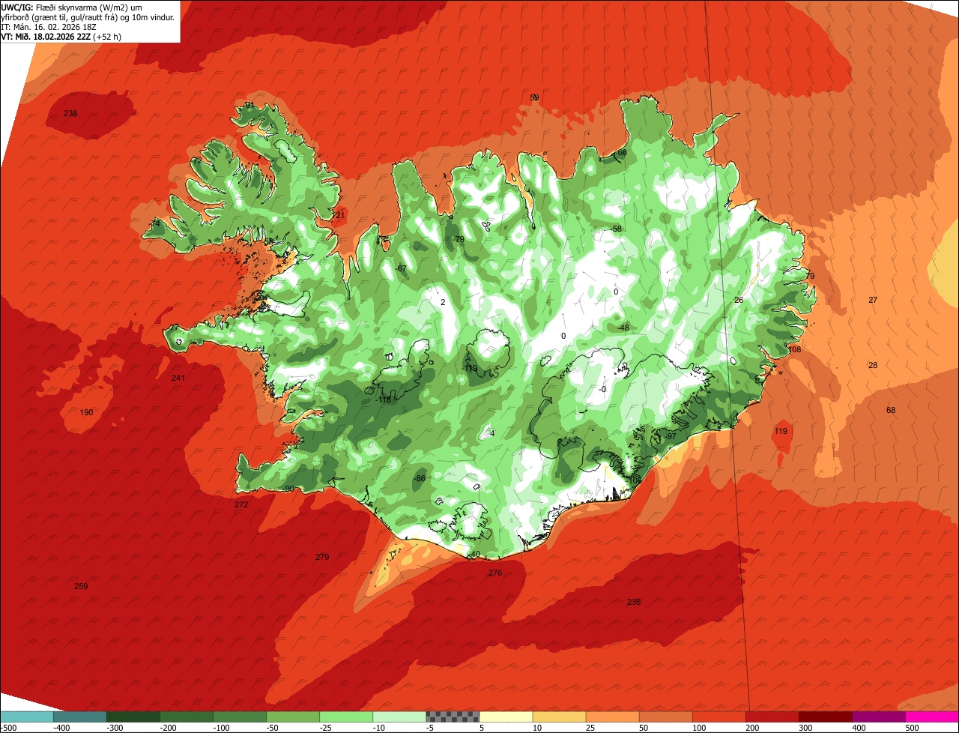Click the map value '-79' in the north

tap(459, 239)
